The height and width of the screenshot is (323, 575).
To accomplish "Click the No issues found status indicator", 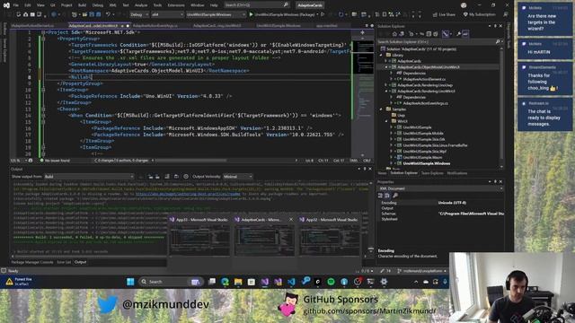I will (x=55, y=161).
